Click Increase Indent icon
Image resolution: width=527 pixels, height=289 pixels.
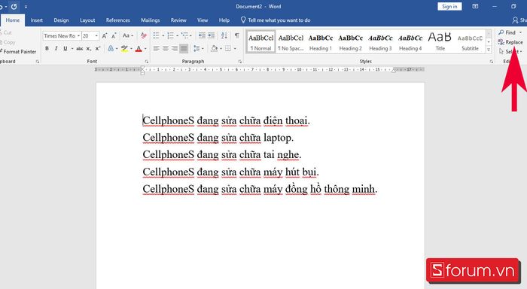point(211,35)
